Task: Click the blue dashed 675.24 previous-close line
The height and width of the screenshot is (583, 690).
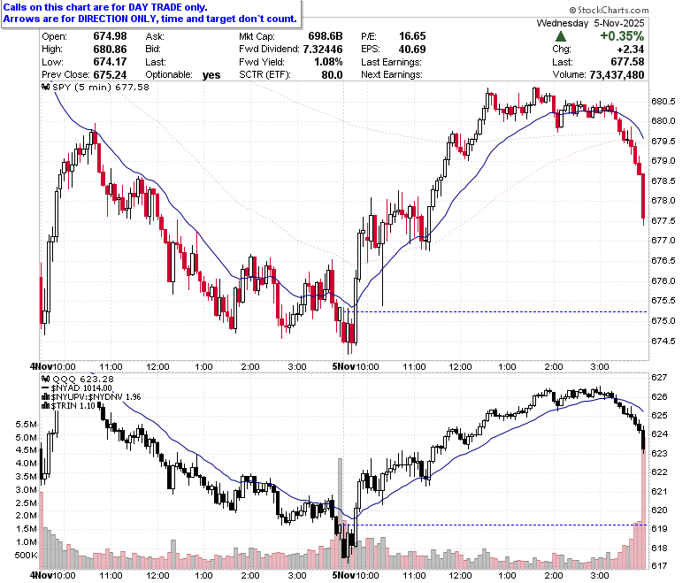Action: point(502,312)
